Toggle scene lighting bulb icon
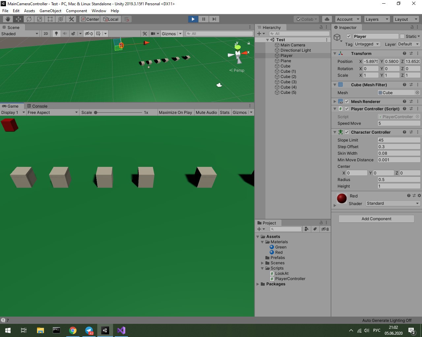The image size is (422, 337). [x=56, y=34]
